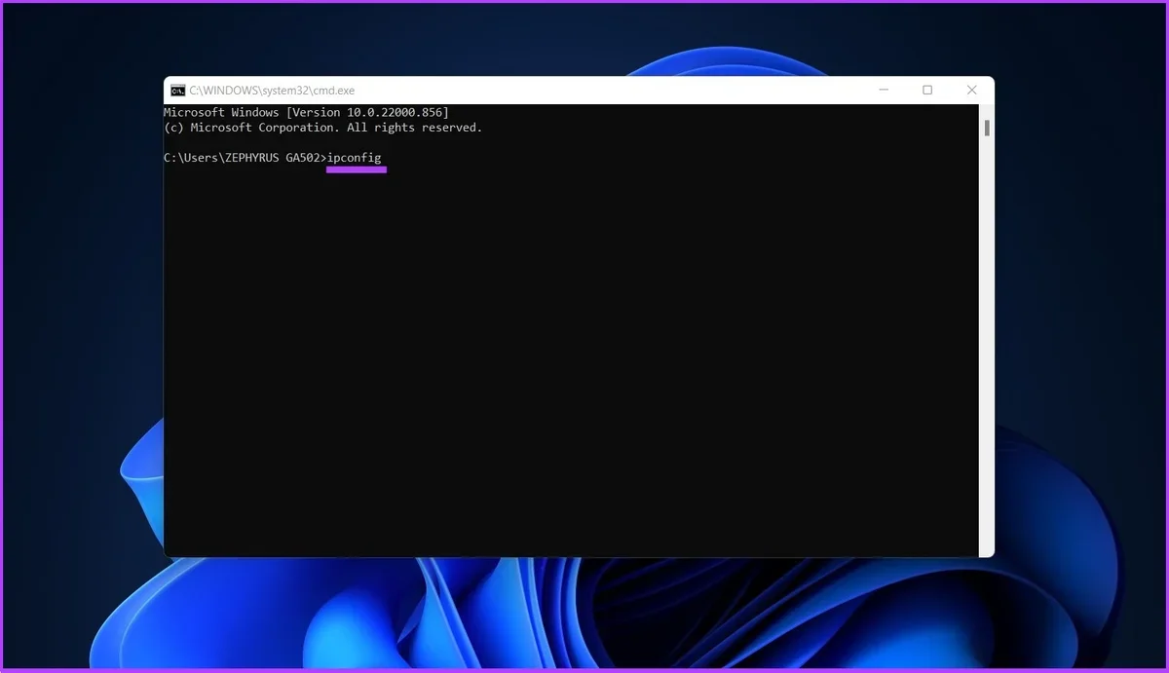Close the Command Prompt window
This screenshot has width=1169, height=673.
pyautogui.click(x=971, y=91)
